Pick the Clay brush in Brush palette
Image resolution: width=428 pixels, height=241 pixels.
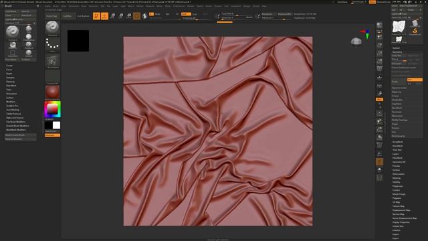coord(29,29)
